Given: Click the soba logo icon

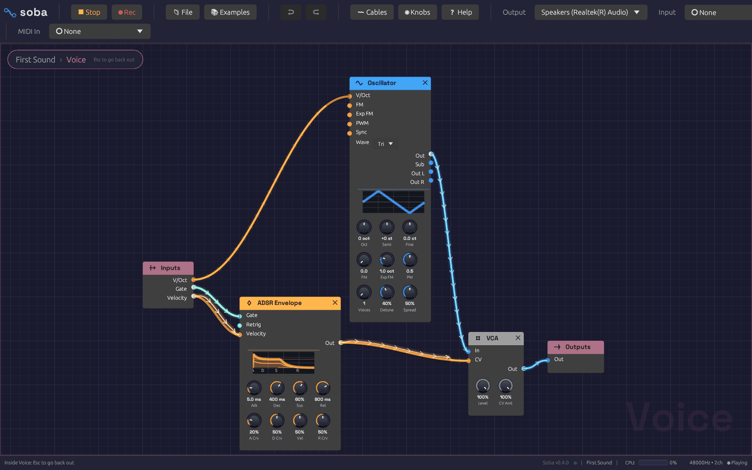Looking at the screenshot, I should pyautogui.click(x=10, y=13).
